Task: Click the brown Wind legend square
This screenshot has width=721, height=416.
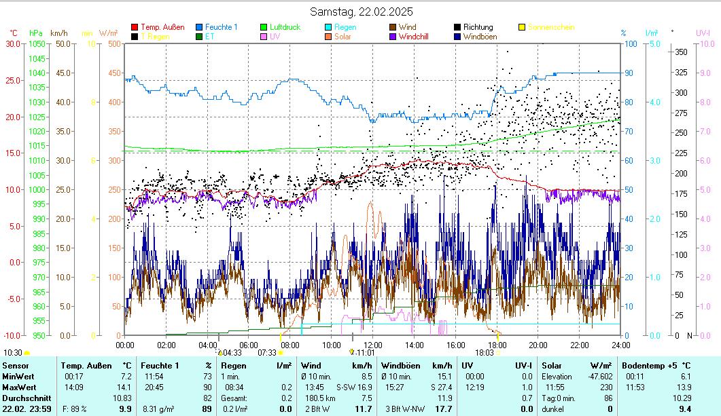Action: (x=393, y=27)
